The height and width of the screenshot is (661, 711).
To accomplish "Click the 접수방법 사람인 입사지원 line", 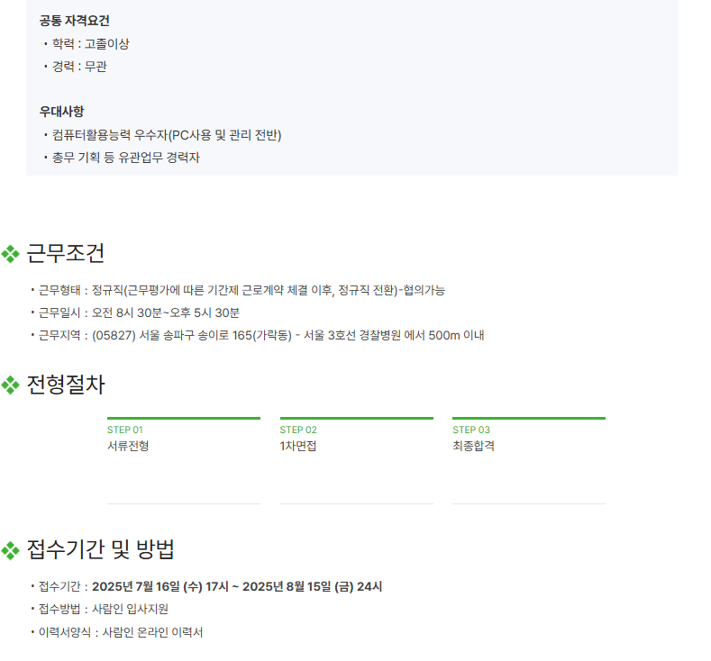I will (104, 609).
